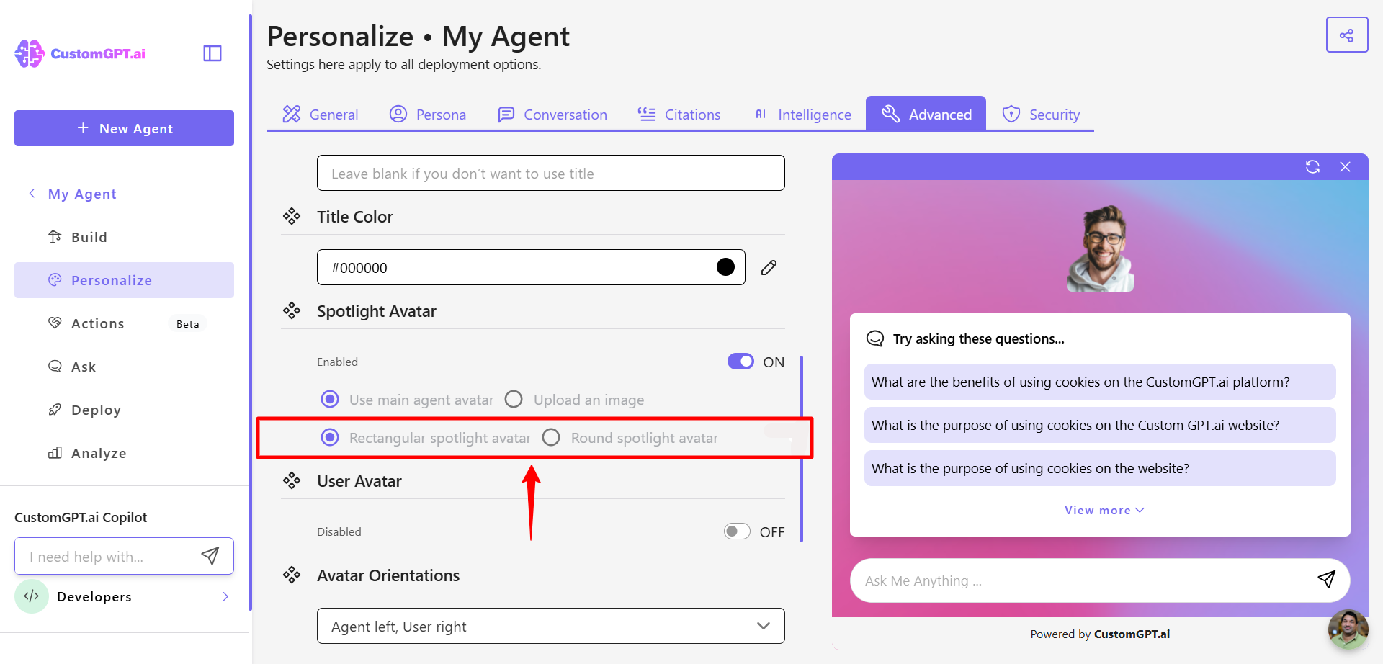Ask about benefits of cookies on platform
The height and width of the screenshot is (664, 1383).
[1100, 382]
